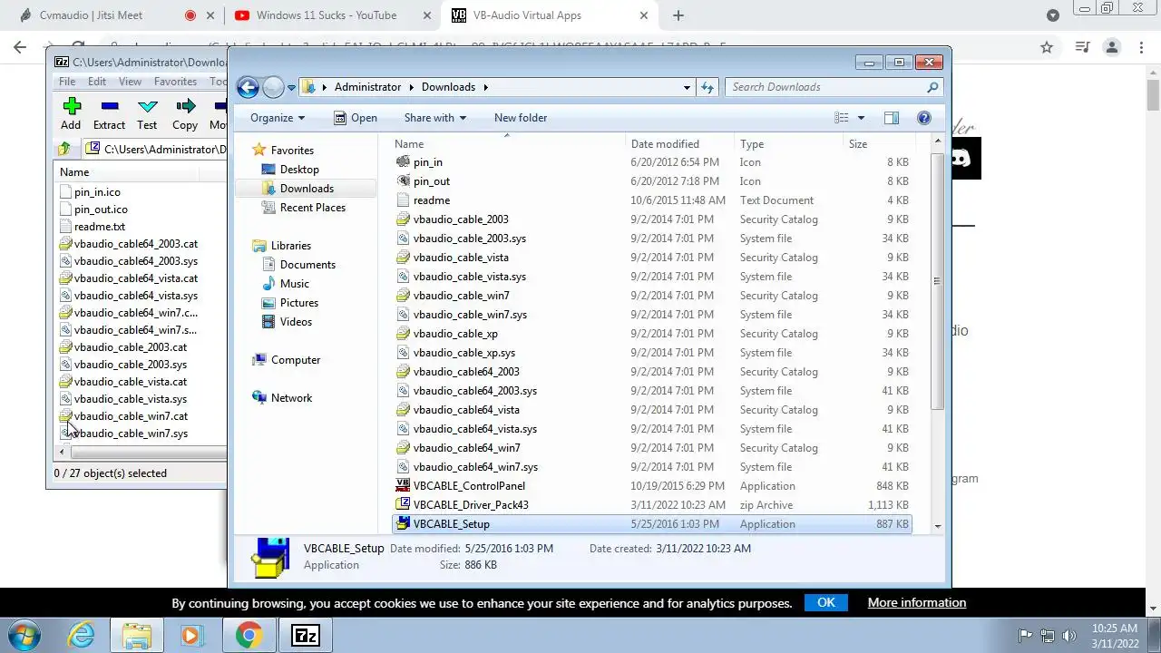
Task: Select pin_out.ico in 7-Zip list
Action: pos(101,210)
